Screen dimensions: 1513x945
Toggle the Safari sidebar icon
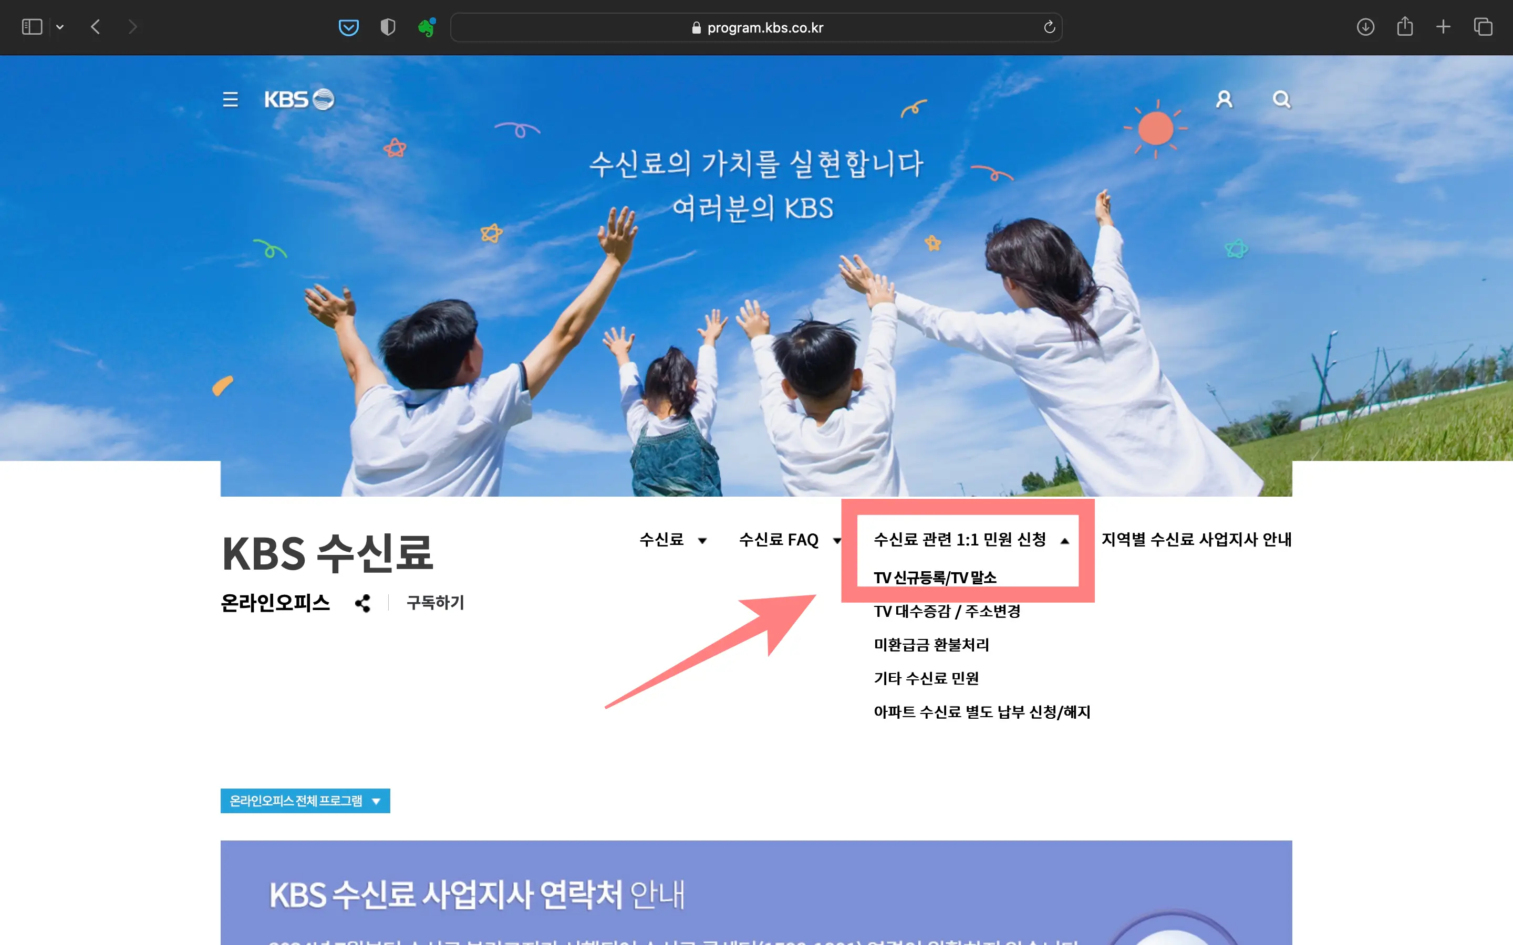click(32, 27)
